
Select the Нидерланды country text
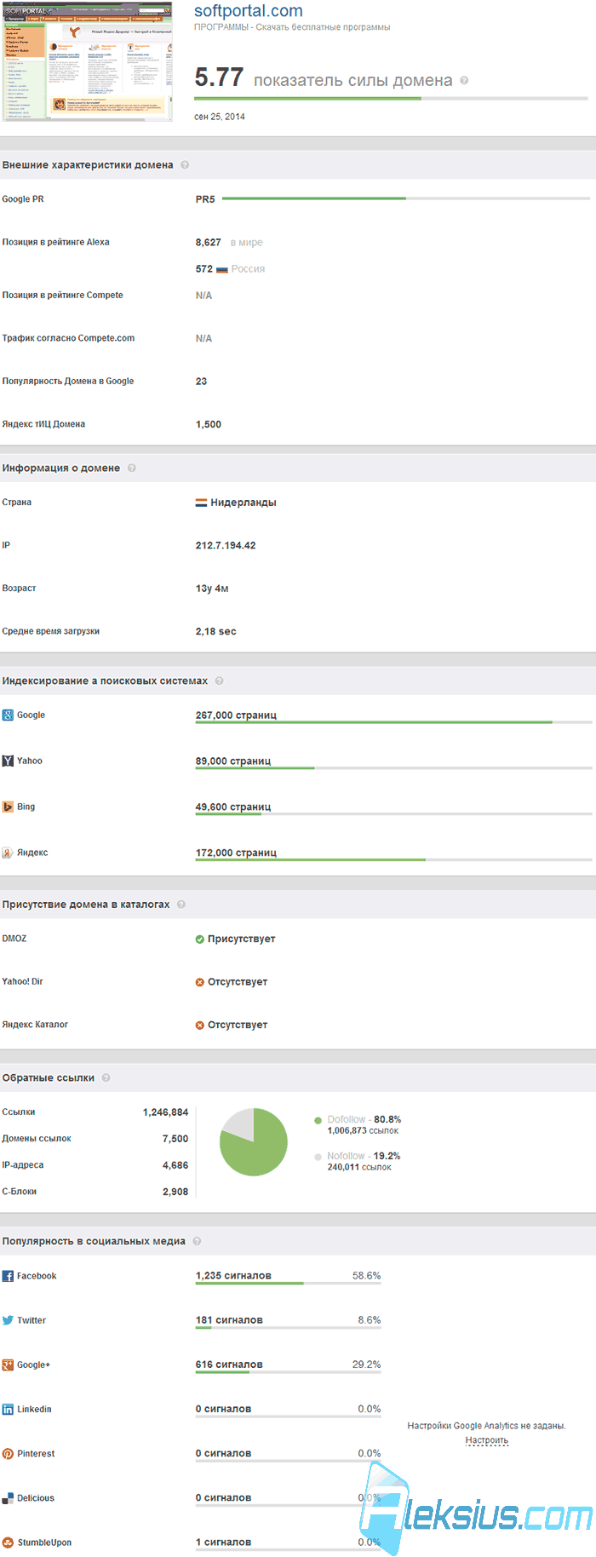(x=244, y=503)
